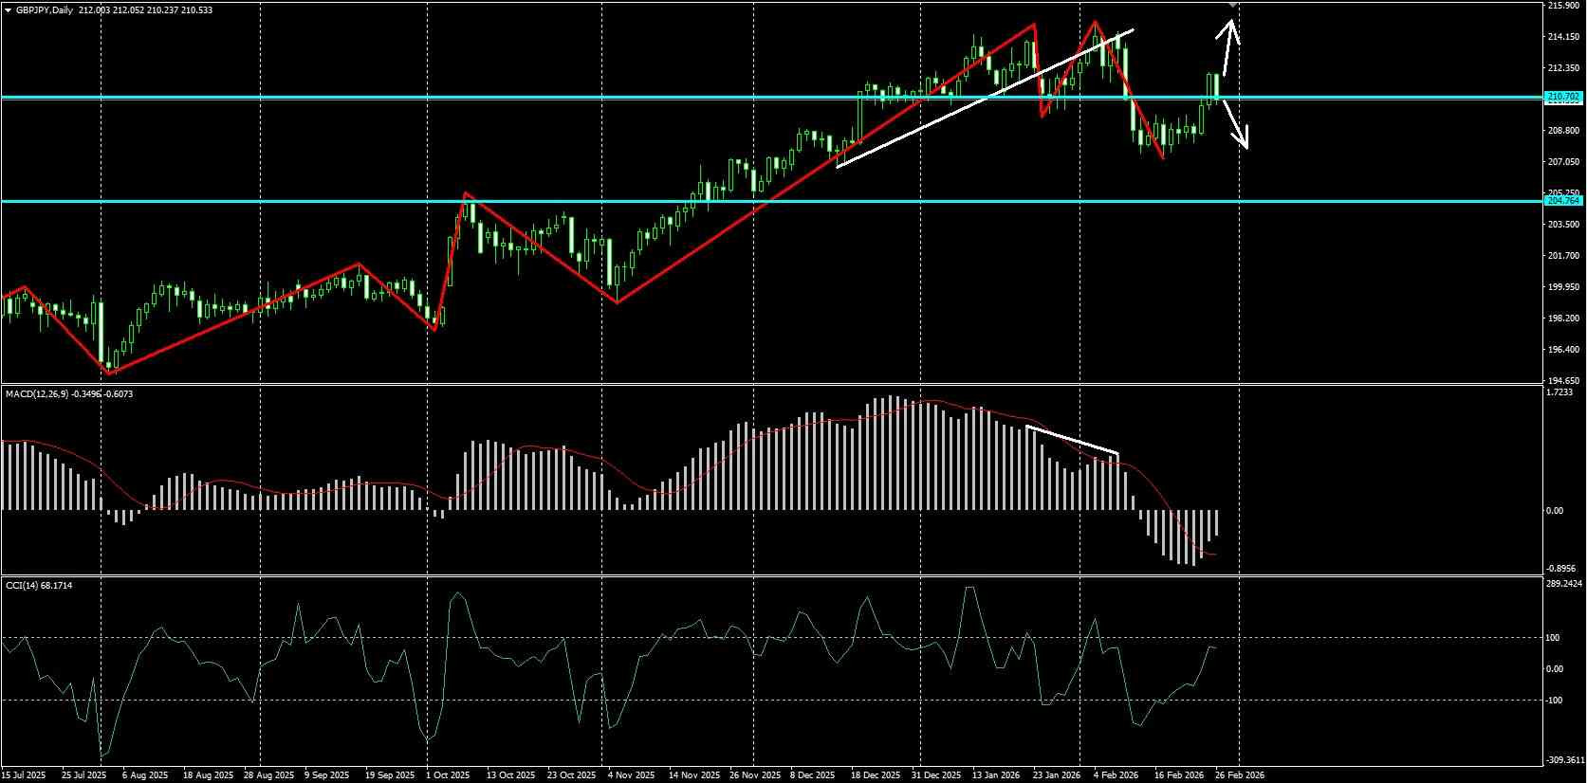Click the 0.00 value on MACD scale
The width and height of the screenshot is (1587, 783).
(x=1556, y=511)
